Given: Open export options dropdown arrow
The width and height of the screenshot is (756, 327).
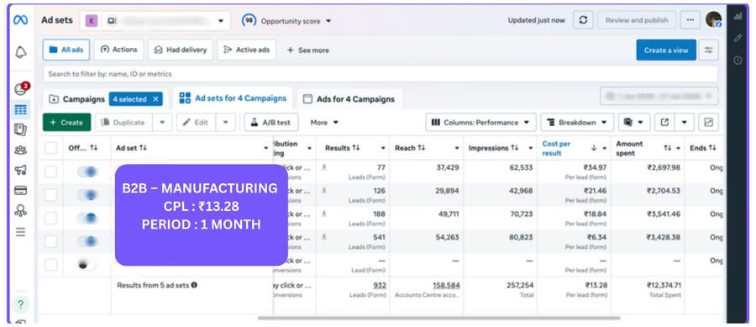Looking at the screenshot, I should [x=684, y=123].
